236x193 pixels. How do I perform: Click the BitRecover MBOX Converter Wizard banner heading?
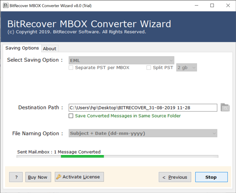[89, 24]
